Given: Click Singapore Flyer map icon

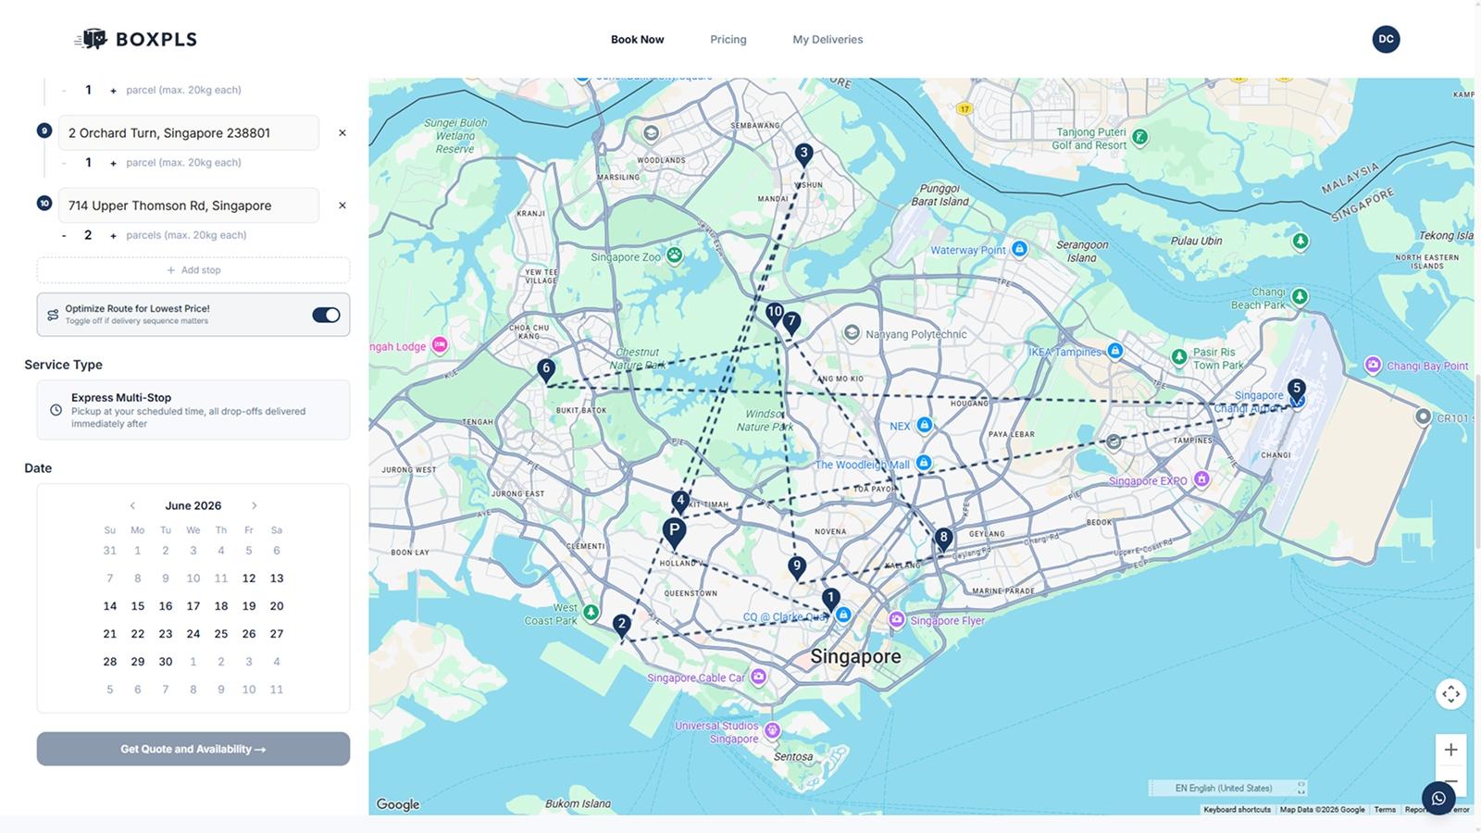Looking at the screenshot, I should (x=896, y=620).
